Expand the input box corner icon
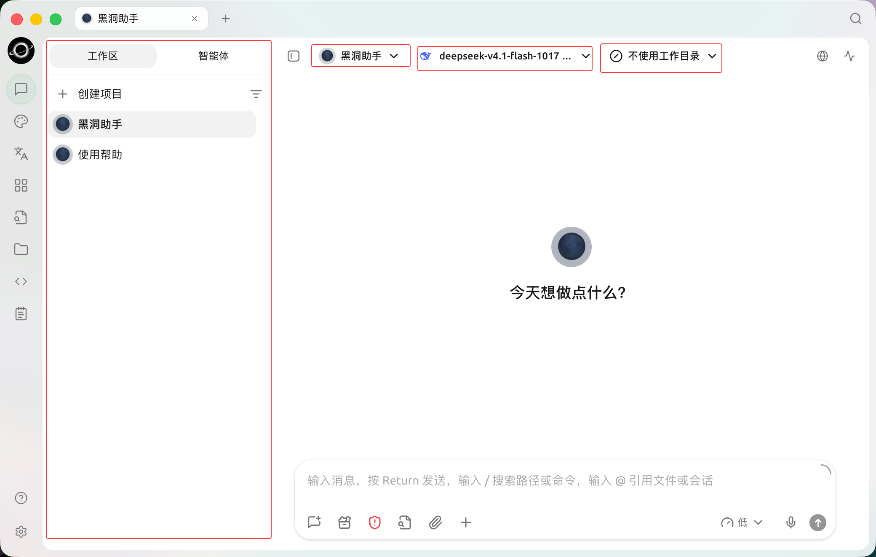This screenshot has width=876, height=557. pos(826,469)
